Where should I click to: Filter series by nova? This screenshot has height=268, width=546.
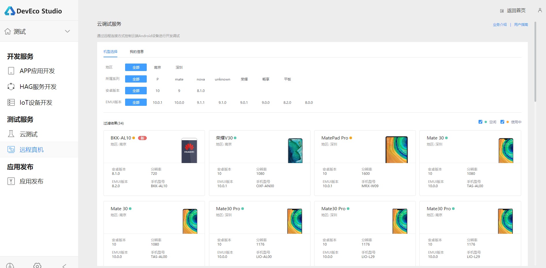(201, 79)
